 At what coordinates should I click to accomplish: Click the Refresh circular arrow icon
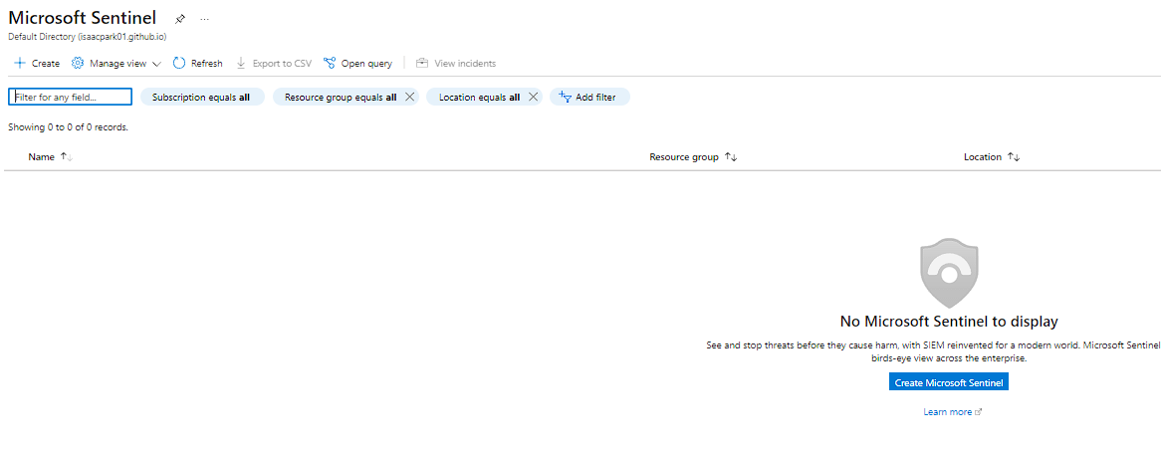point(179,63)
